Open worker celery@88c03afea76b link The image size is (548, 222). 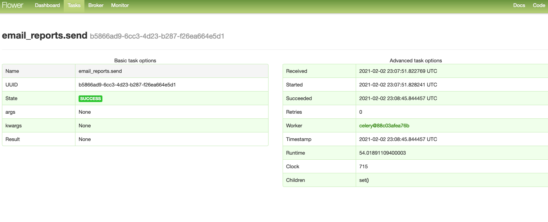[x=384, y=126]
